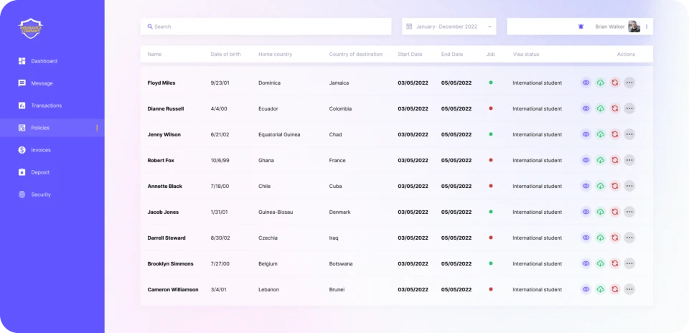Click the renew icon for Robert Fox
689x333 pixels.
(615, 160)
